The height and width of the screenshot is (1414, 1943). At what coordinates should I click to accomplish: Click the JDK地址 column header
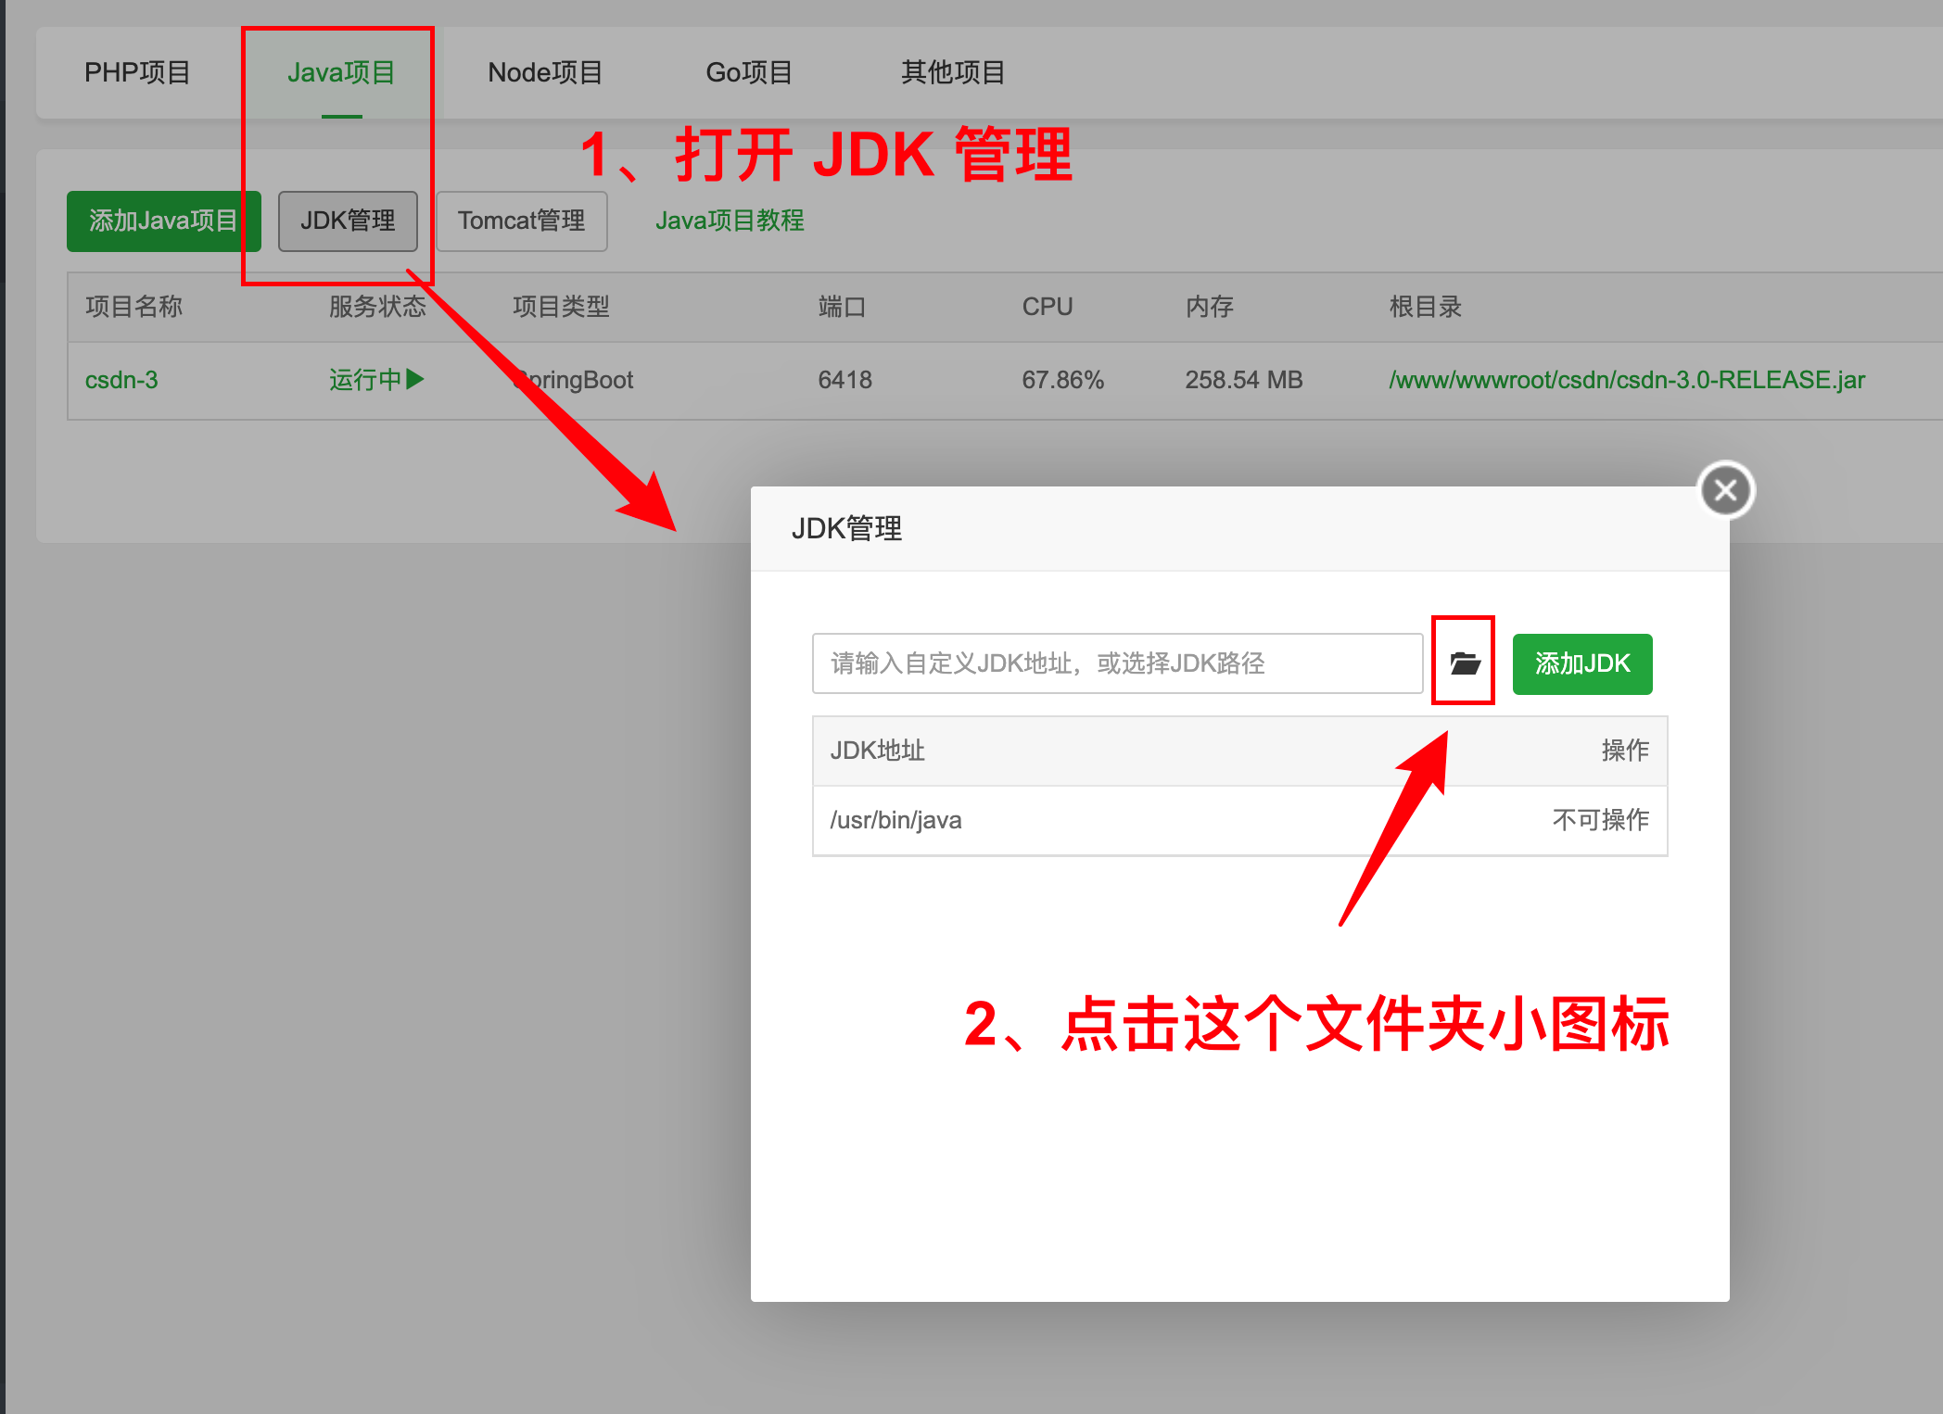pyautogui.click(x=875, y=750)
